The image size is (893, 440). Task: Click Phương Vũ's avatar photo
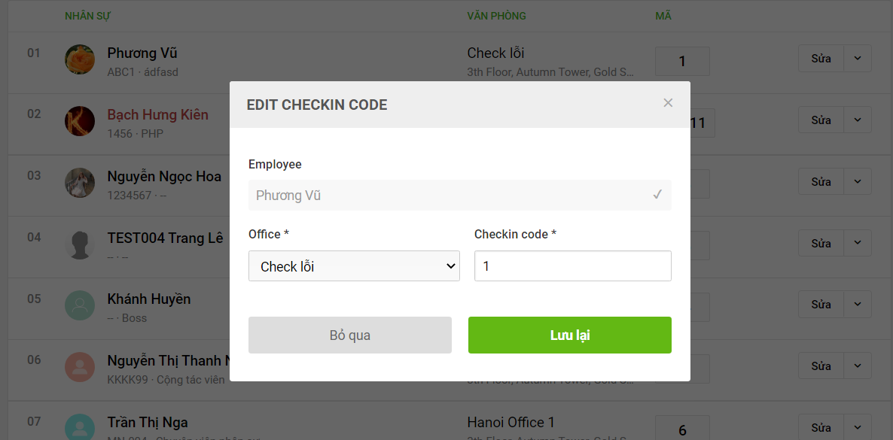(x=80, y=59)
